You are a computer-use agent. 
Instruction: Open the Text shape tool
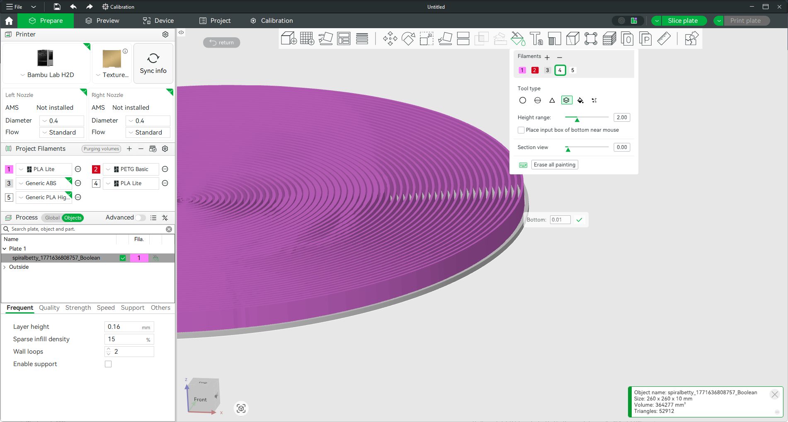tap(536, 39)
